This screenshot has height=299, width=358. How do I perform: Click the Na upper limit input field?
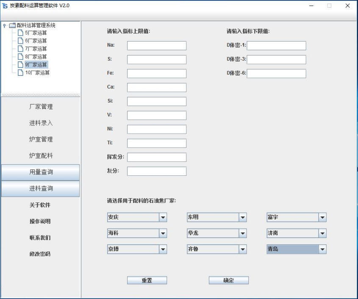coord(156,46)
